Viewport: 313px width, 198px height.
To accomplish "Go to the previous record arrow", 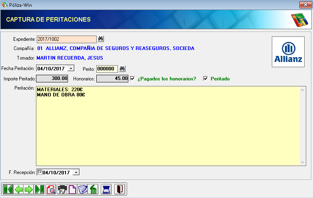I will (18, 189).
